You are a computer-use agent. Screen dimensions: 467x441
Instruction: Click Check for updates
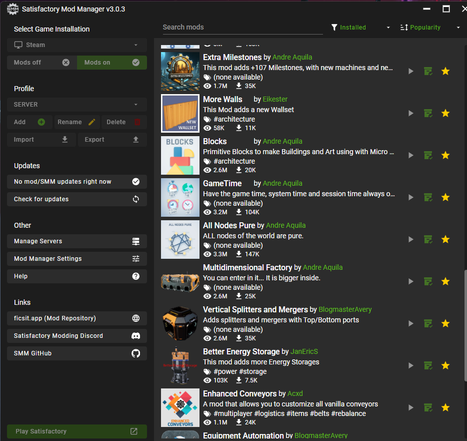(x=77, y=199)
